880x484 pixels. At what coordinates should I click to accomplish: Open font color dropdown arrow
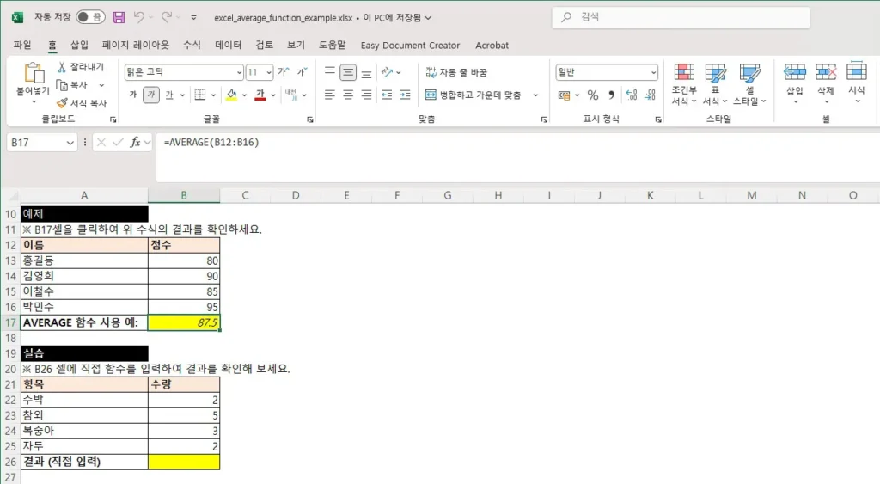[x=272, y=95]
